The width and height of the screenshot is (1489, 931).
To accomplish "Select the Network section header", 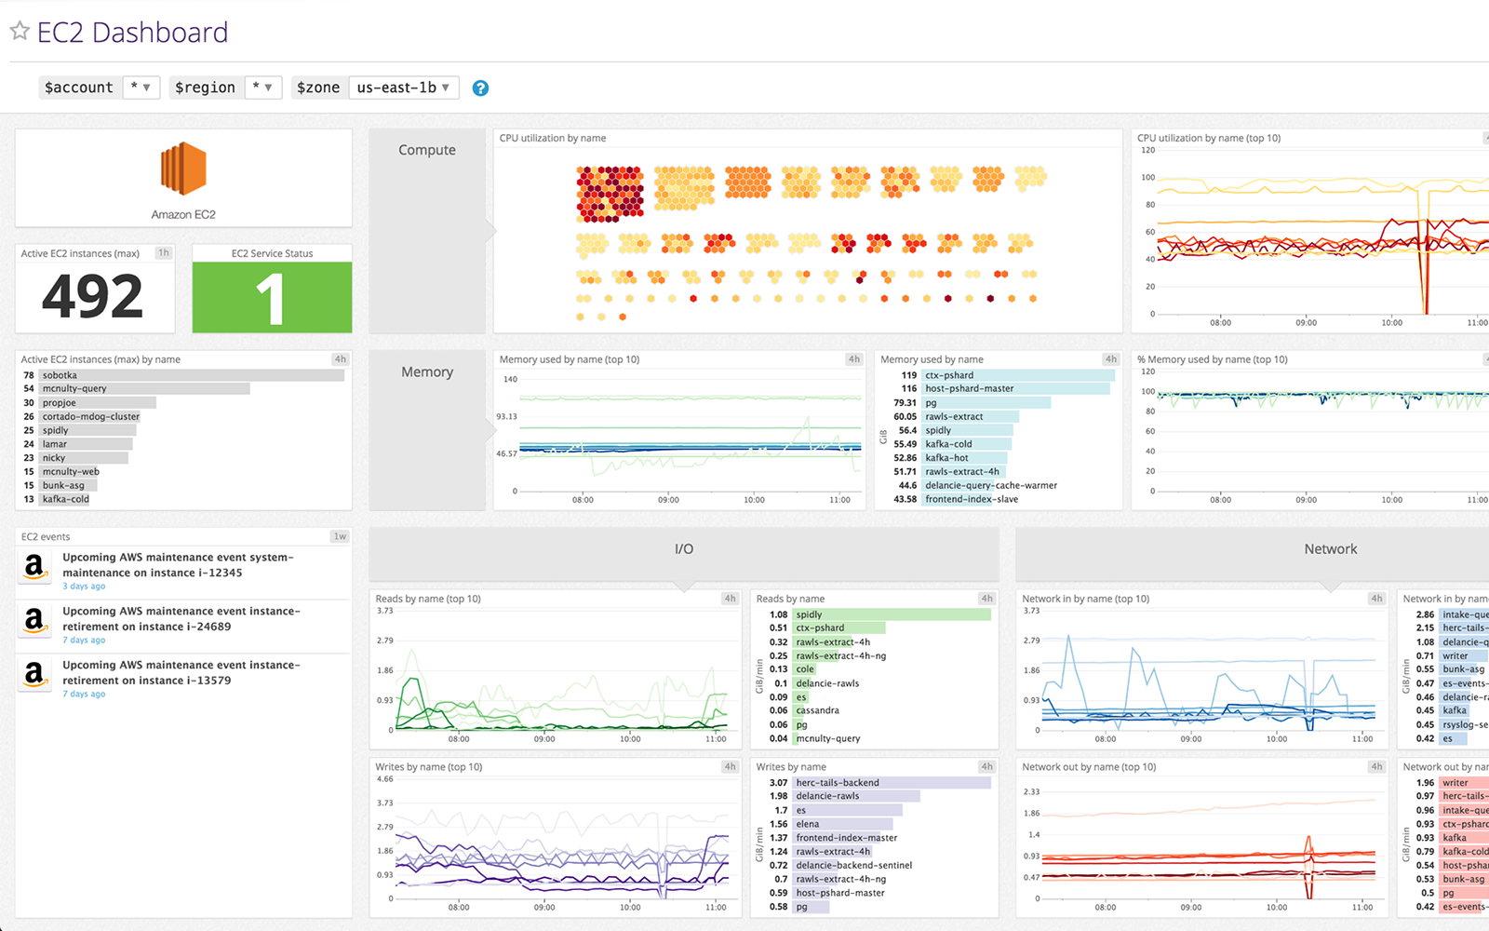I will pyautogui.click(x=1331, y=548).
